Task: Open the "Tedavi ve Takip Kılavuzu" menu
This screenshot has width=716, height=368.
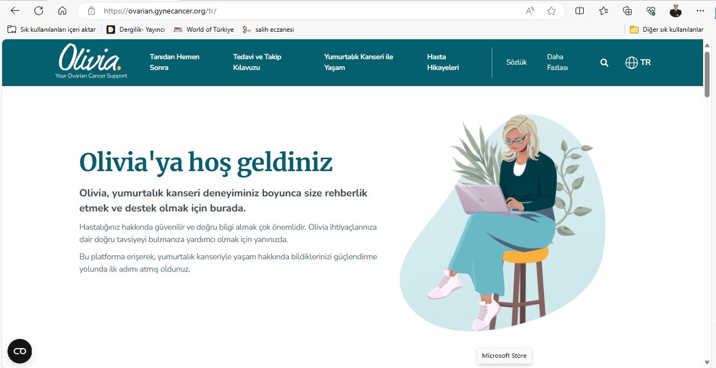Action: pos(257,62)
